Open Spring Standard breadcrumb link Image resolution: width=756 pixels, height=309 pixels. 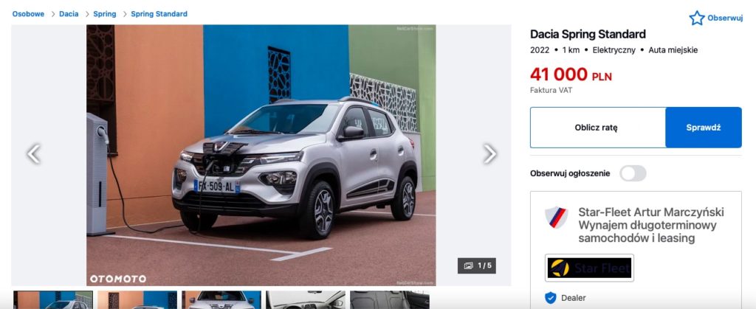tap(159, 14)
